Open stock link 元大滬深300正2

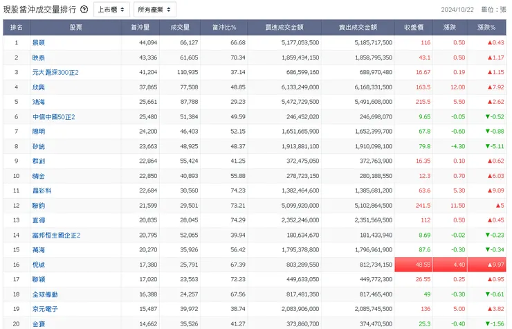pyautogui.click(x=55, y=72)
